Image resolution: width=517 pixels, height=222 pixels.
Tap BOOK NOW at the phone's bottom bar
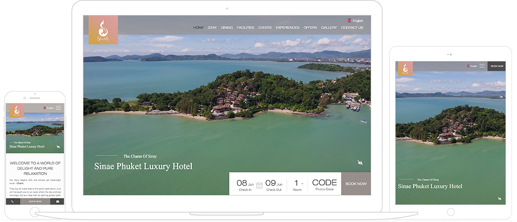(35, 201)
